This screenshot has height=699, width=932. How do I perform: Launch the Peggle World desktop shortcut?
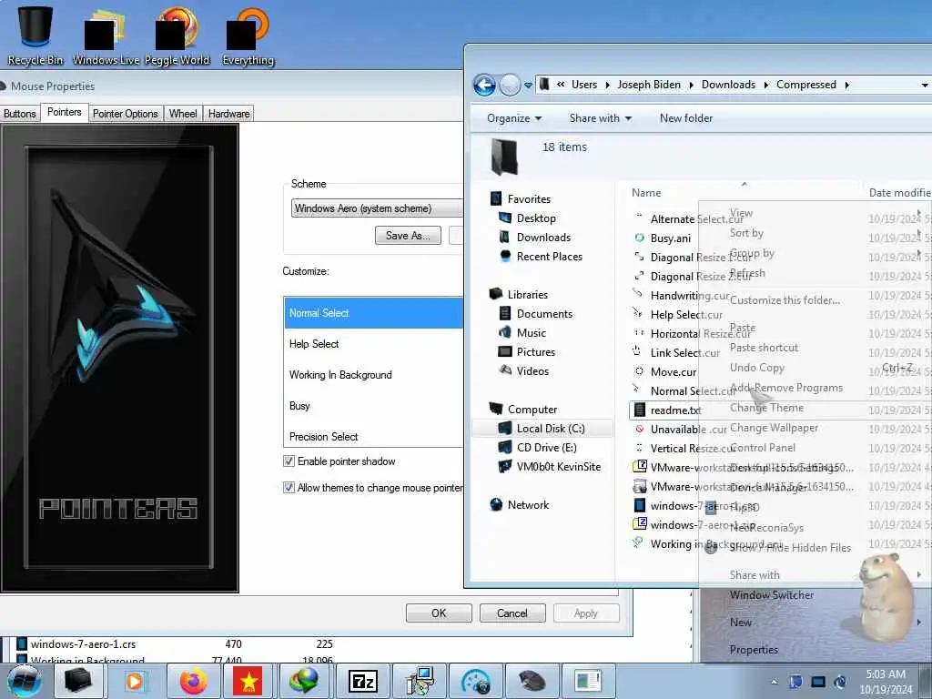coord(177,35)
